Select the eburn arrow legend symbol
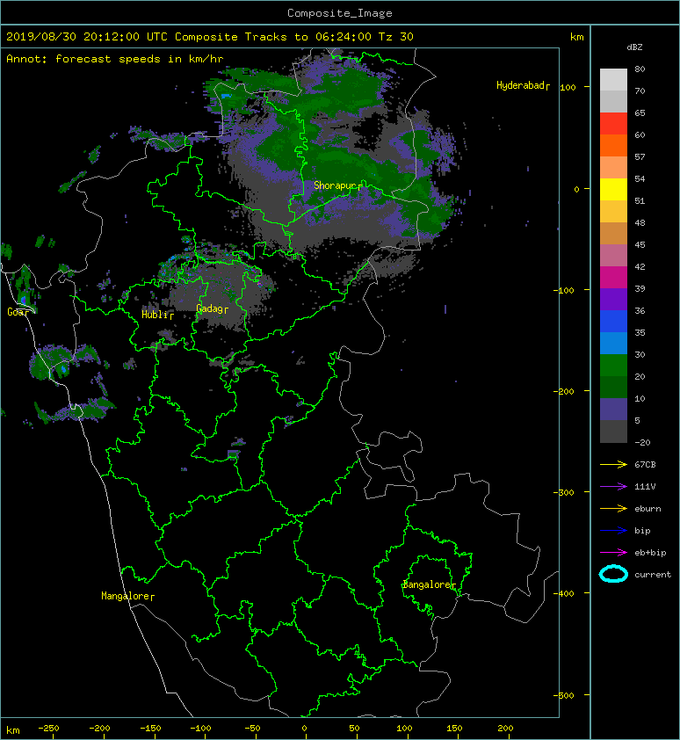Viewport: 680px width, 740px height. click(x=613, y=509)
